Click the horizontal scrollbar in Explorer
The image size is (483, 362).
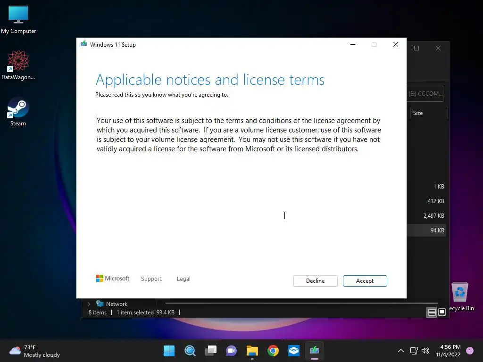point(301,303)
